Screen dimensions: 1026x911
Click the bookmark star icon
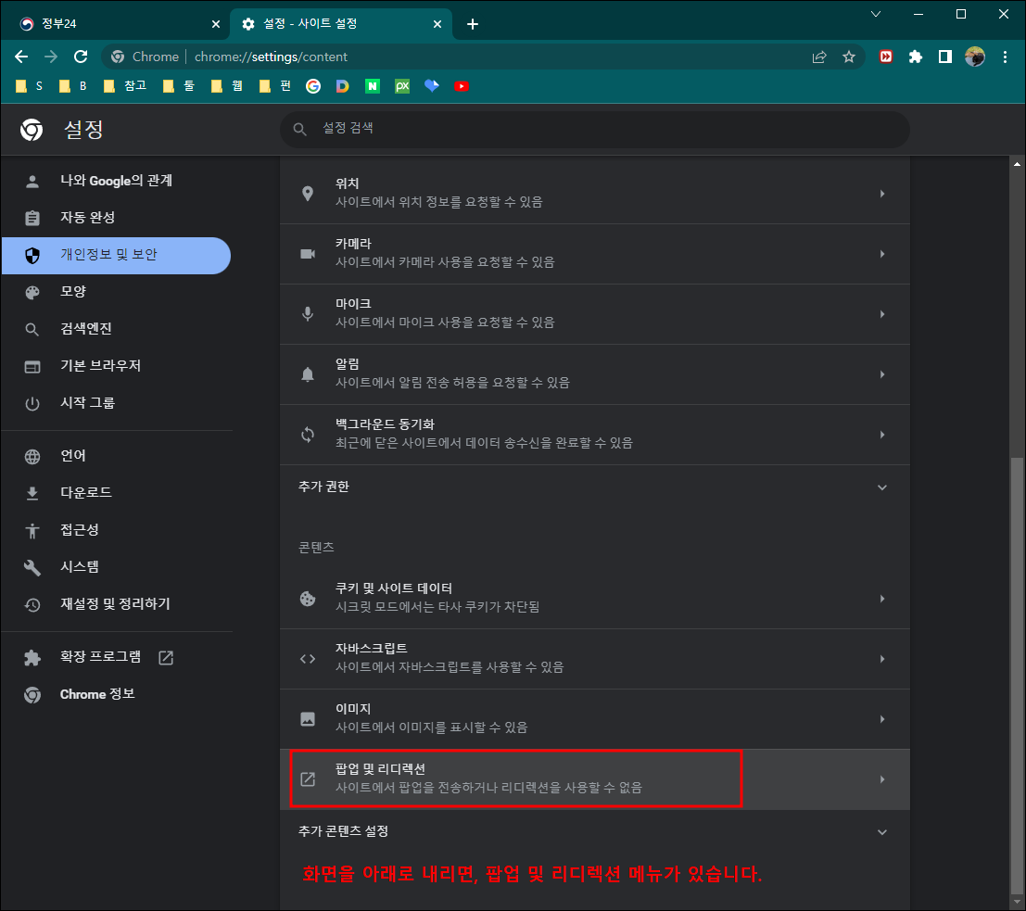coord(849,57)
